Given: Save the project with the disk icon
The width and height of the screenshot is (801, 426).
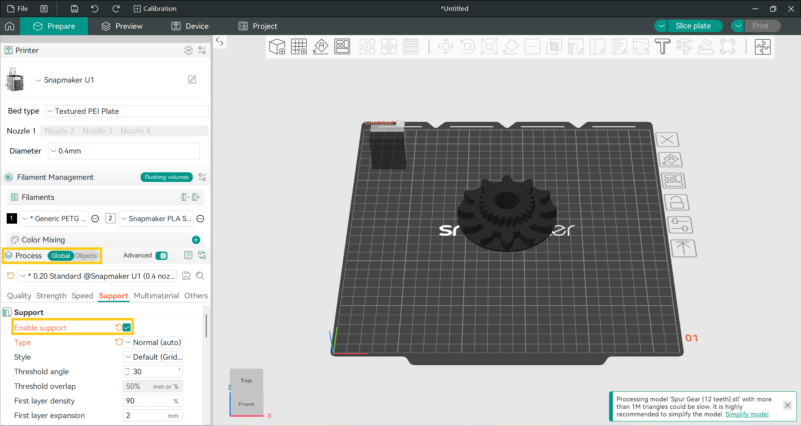Looking at the screenshot, I should (x=74, y=8).
